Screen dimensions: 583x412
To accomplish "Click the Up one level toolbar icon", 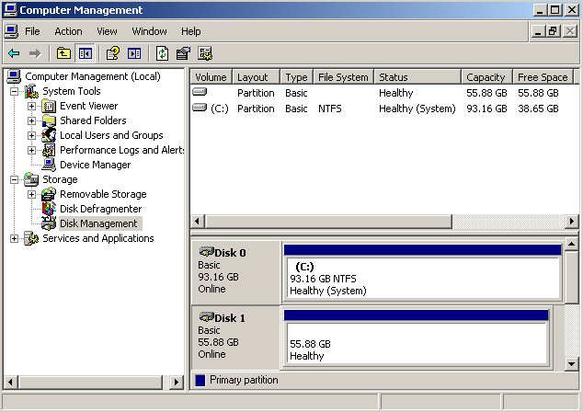I will (x=63, y=53).
